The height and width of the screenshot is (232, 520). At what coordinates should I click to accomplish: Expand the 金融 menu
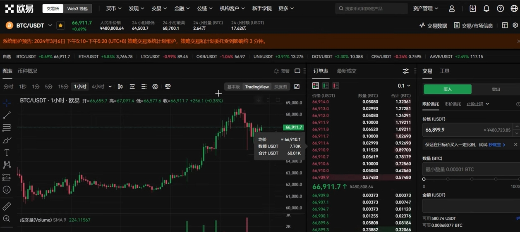182,8
